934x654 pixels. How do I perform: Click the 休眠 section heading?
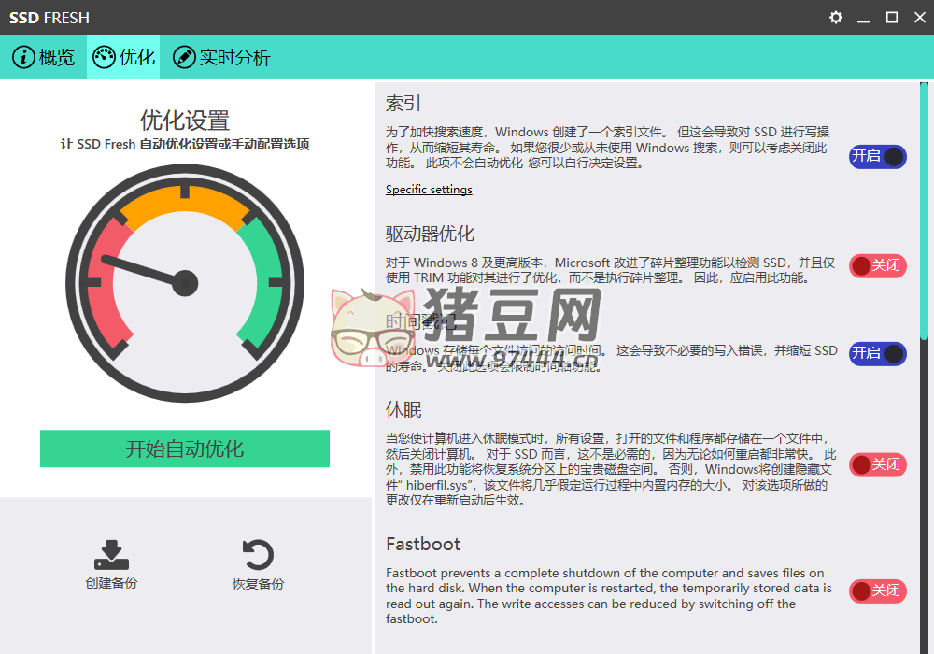403,409
